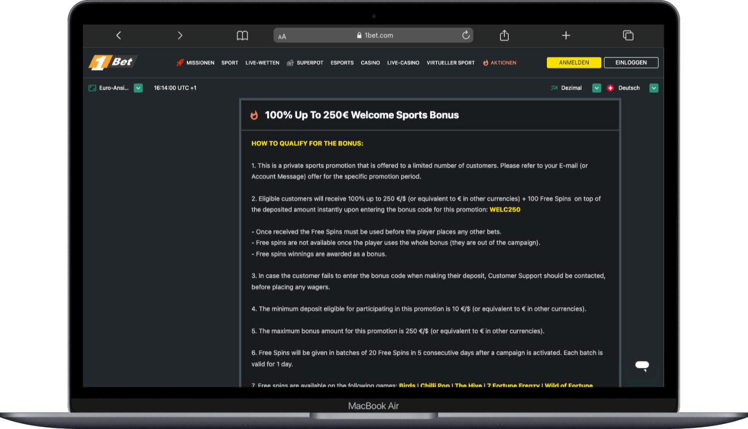This screenshot has height=429, width=748.
Task: Click the Safari forward arrow
Action: pos(180,35)
